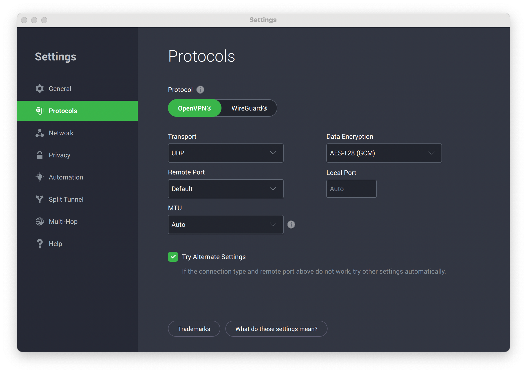Click the Local Port input field
Image resolution: width=527 pixels, height=373 pixels.
[351, 189]
